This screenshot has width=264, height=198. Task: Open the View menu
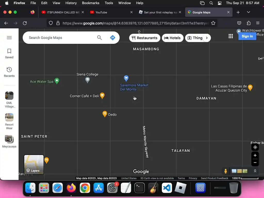click(x=56, y=3)
